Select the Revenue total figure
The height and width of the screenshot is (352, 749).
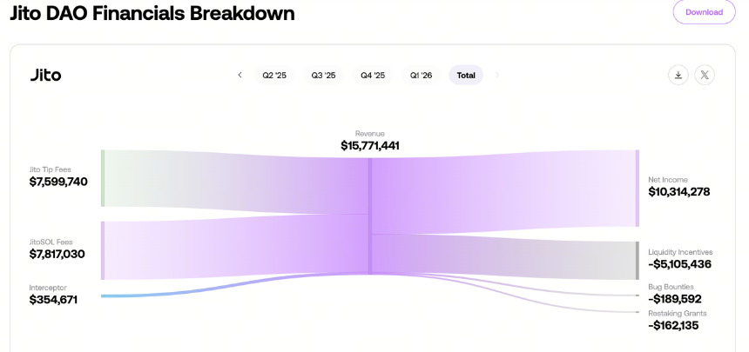point(370,145)
